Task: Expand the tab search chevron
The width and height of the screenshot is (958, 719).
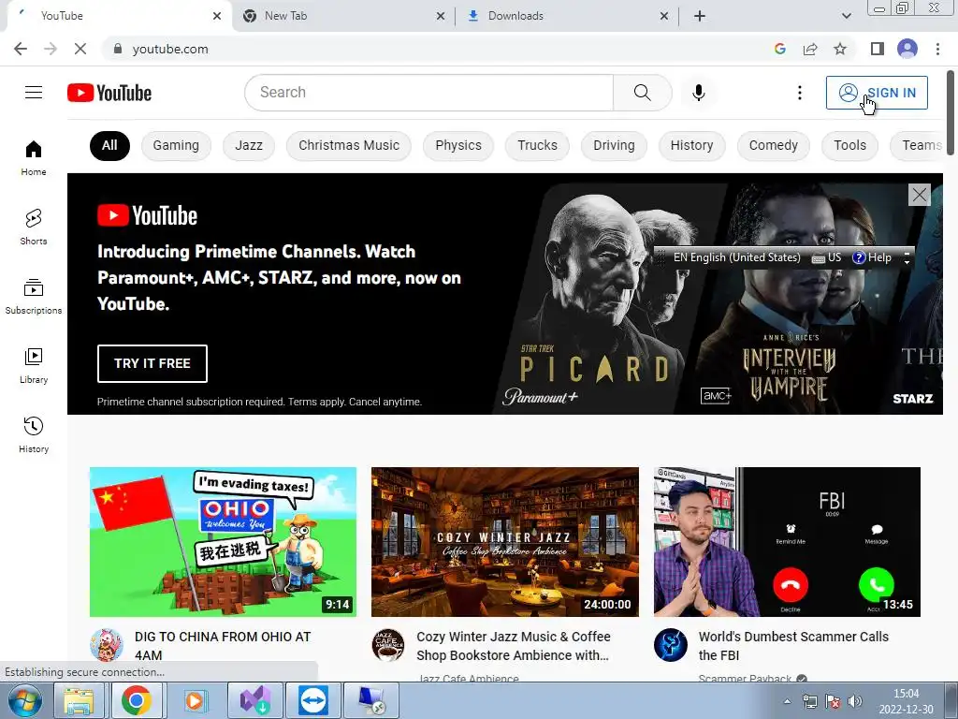Action: pos(846,16)
